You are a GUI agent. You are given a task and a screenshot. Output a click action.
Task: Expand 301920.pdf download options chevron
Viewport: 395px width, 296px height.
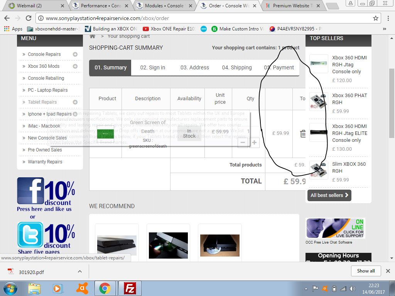tap(79, 272)
